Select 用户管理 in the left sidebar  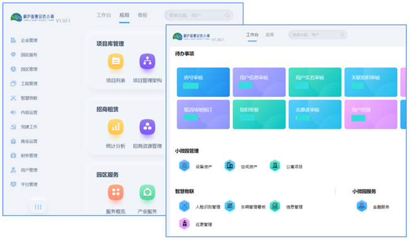click(24, 170)
